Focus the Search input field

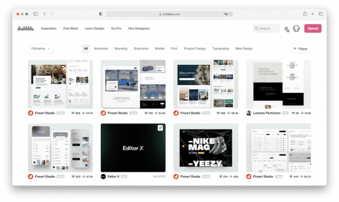coord(266,29)
